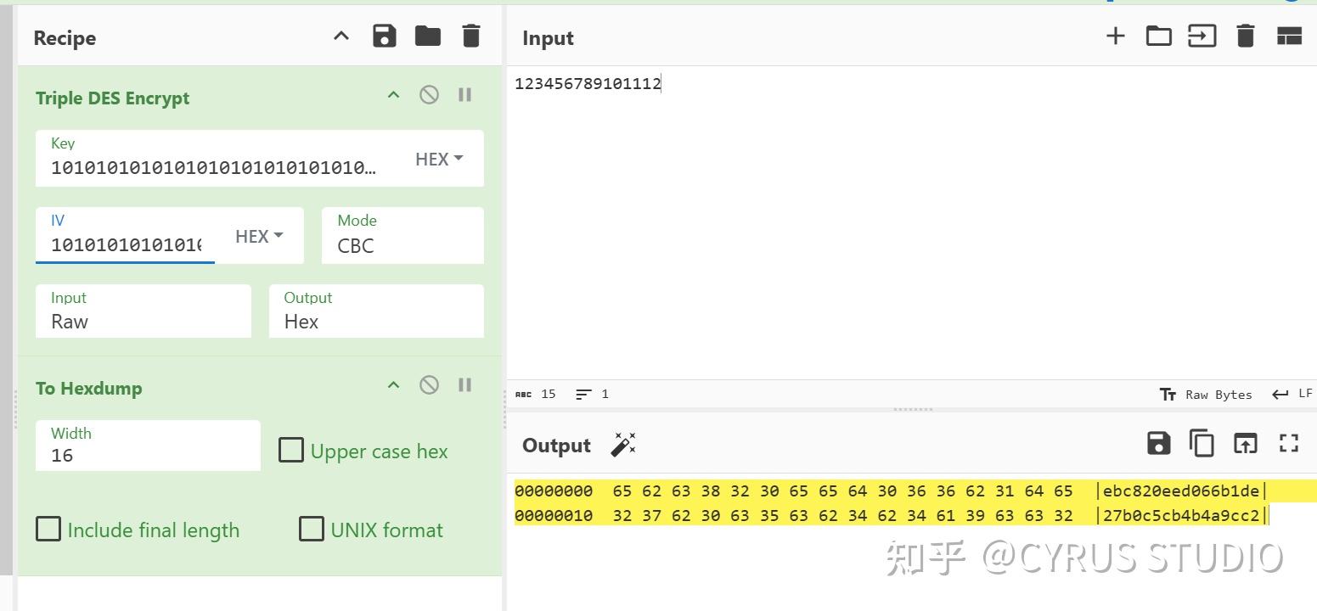Copy the raw output to clipboard
Screen dimensions: 1317x611
pos(1202,443)
